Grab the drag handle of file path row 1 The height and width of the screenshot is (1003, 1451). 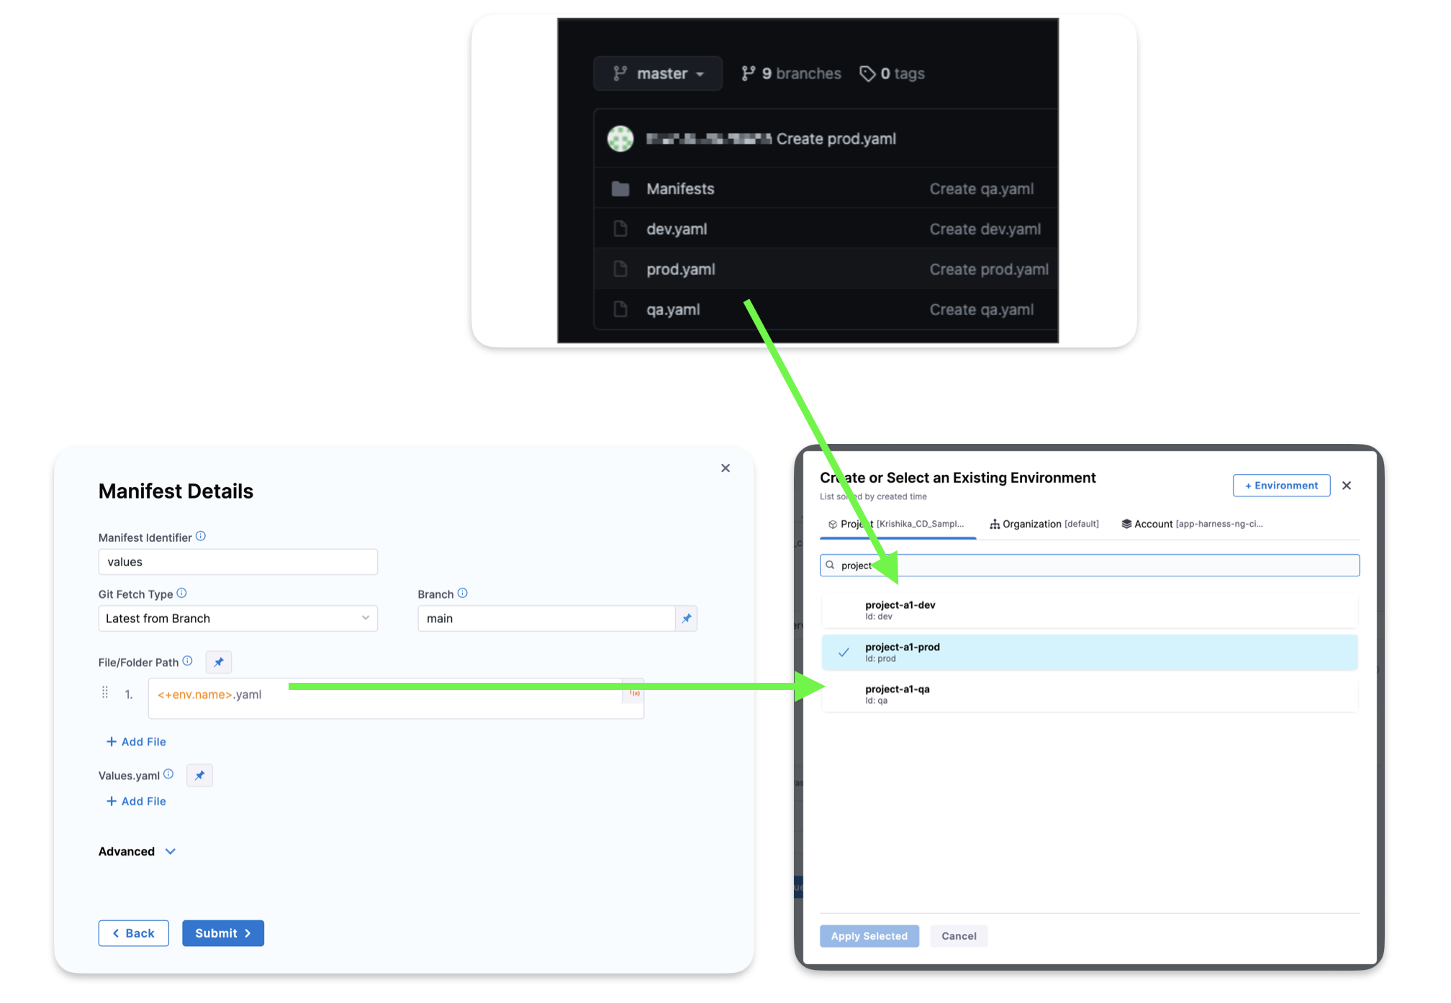coord(105,693)
